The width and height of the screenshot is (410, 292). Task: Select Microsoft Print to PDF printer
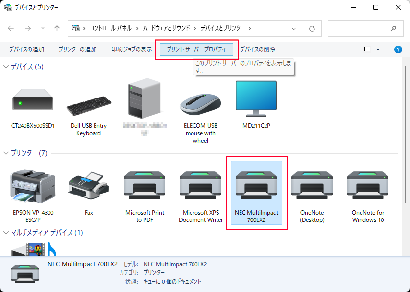point(145,185)
